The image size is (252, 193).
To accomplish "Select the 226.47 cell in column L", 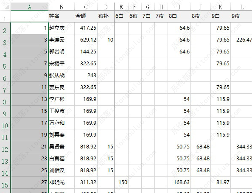I will (x=241, y=40).
